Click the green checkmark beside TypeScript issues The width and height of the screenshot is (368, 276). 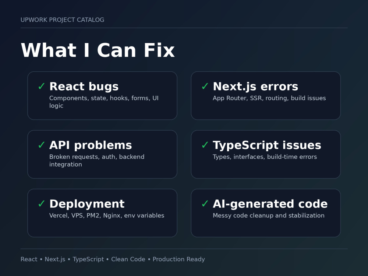pos(205,145)
